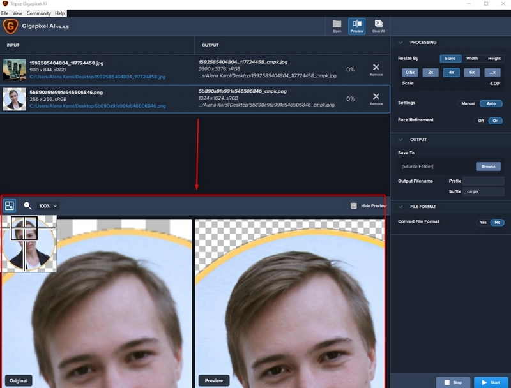
Task: Click the Scale value 4.00 field
Action: 494,84
